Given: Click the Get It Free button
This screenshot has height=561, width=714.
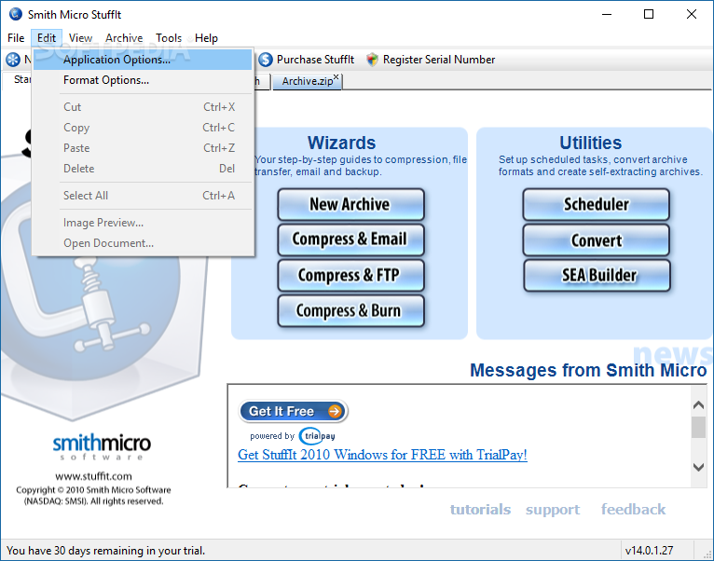Looking at the screenshot, I should click(x=293, y=411).
